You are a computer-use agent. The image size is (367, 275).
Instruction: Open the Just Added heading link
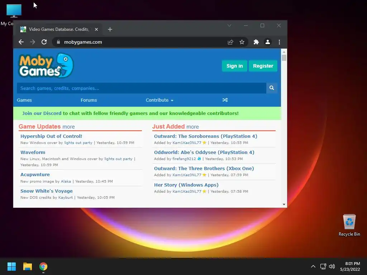tap(168, 126)
